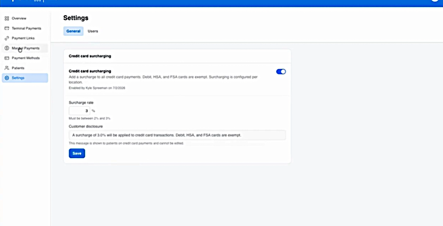
Task: Click the 'Customer disclosure' label
Action: 86,127
